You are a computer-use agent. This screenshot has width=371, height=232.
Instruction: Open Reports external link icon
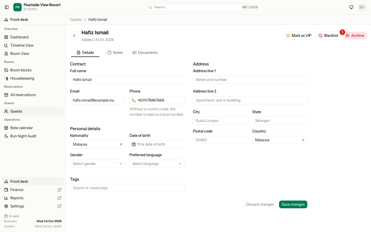pyautogui.click(x=60, y=198)
